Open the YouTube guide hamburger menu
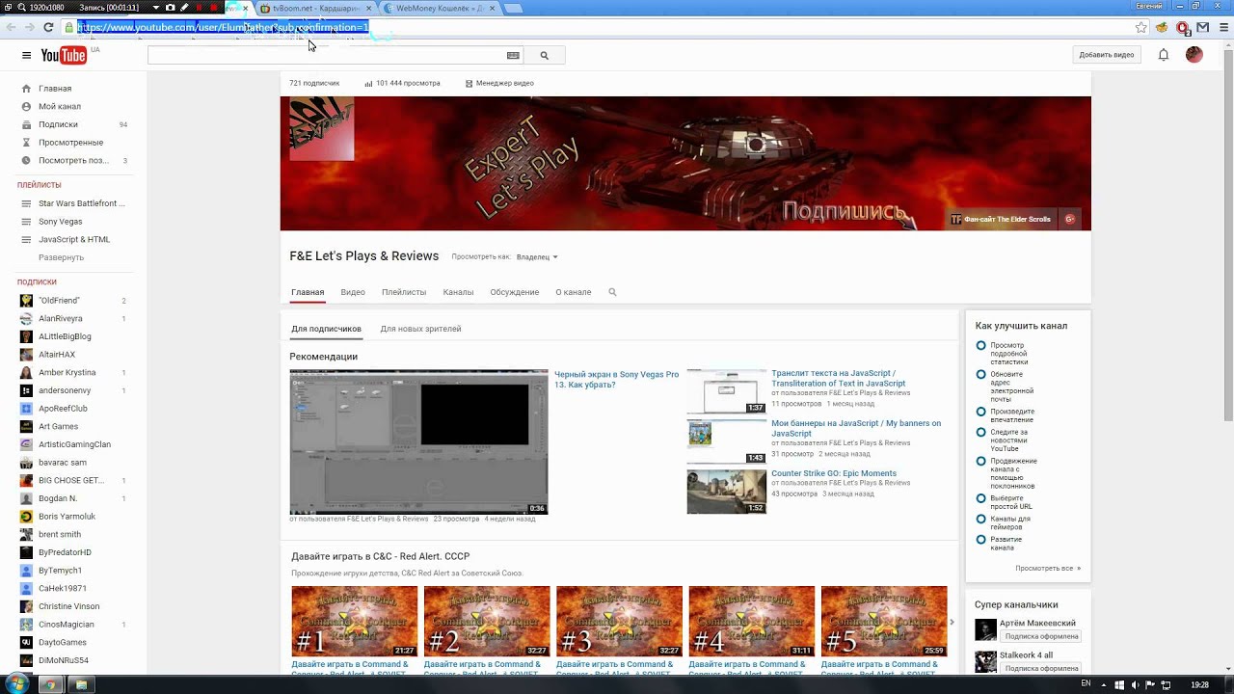Image resolution: width=1234 pixels, height=694 pixels. point(26,55)
